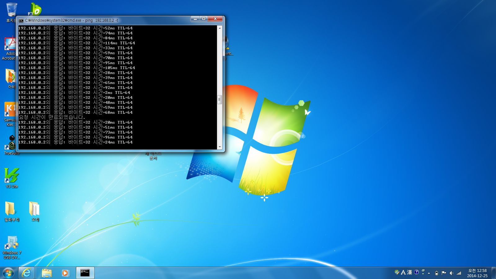Screen dimensions: 496x279
Task: Click the cmd vertical scrollbar thumb
Action: [x=220, y=100]
